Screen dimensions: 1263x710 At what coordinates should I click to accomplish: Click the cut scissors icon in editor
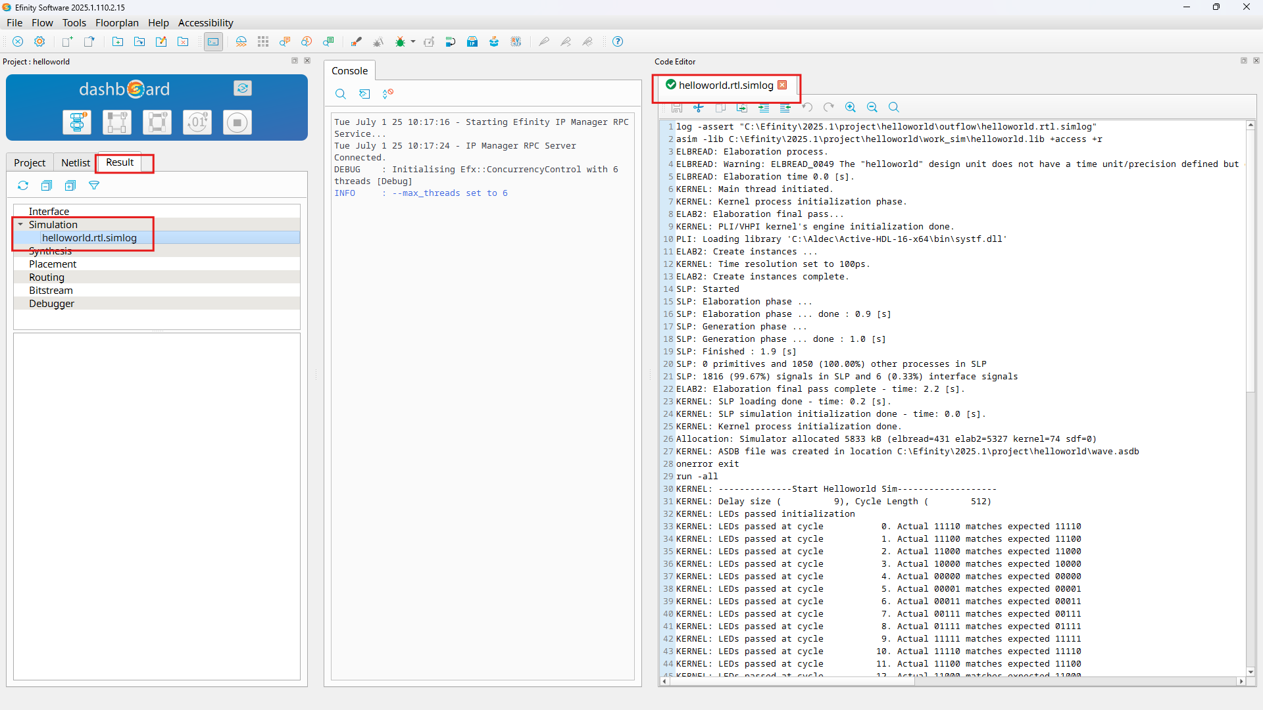[x=699, y=107]
